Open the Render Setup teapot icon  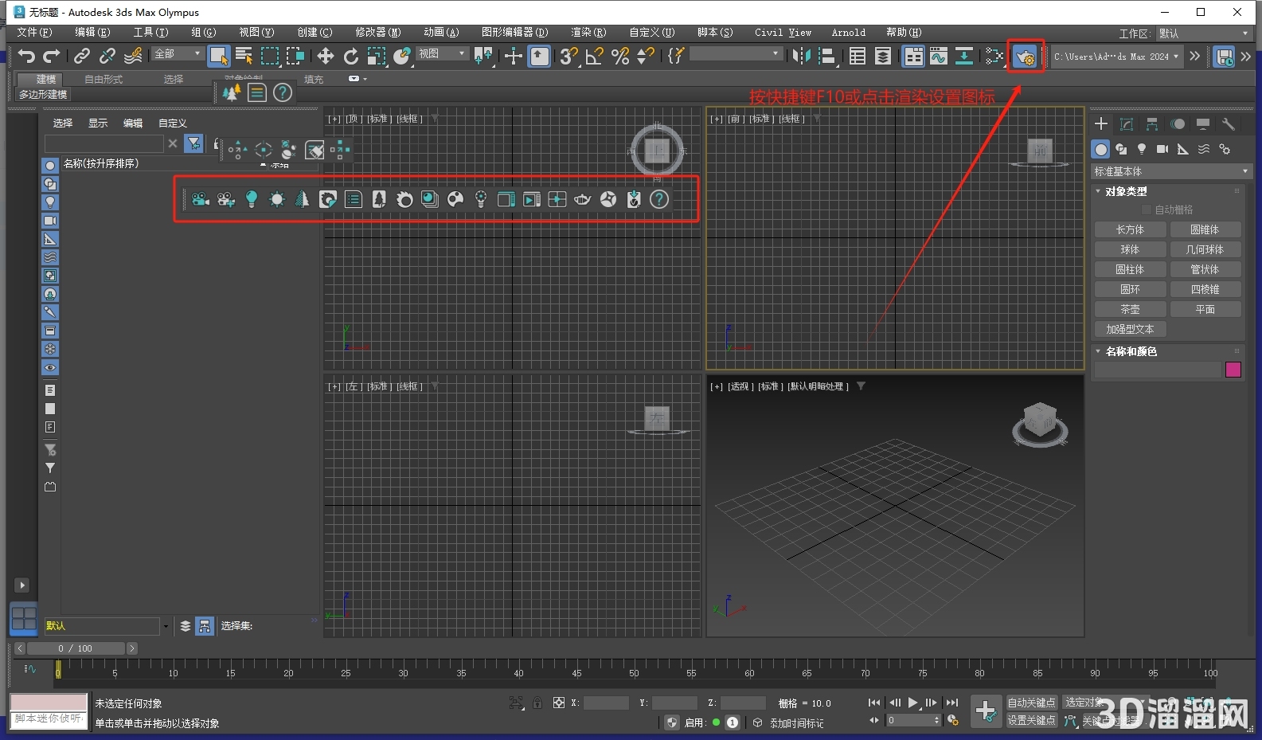(1025, 57)
